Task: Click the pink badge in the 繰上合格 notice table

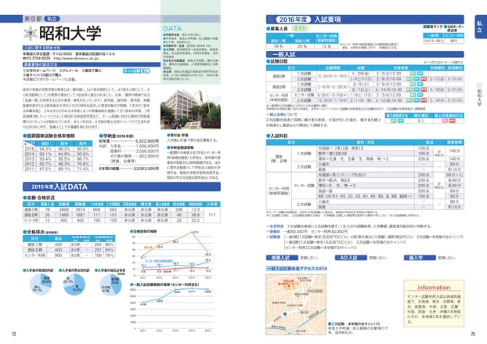Action: [445, 121]
